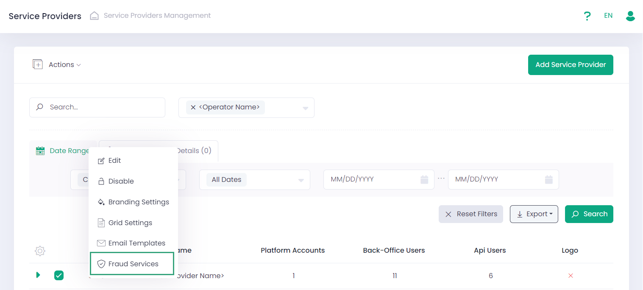This screenshot has height=290, width=643.
Task: Open the Export dropdown button
Action: click(x=534, y=214)
